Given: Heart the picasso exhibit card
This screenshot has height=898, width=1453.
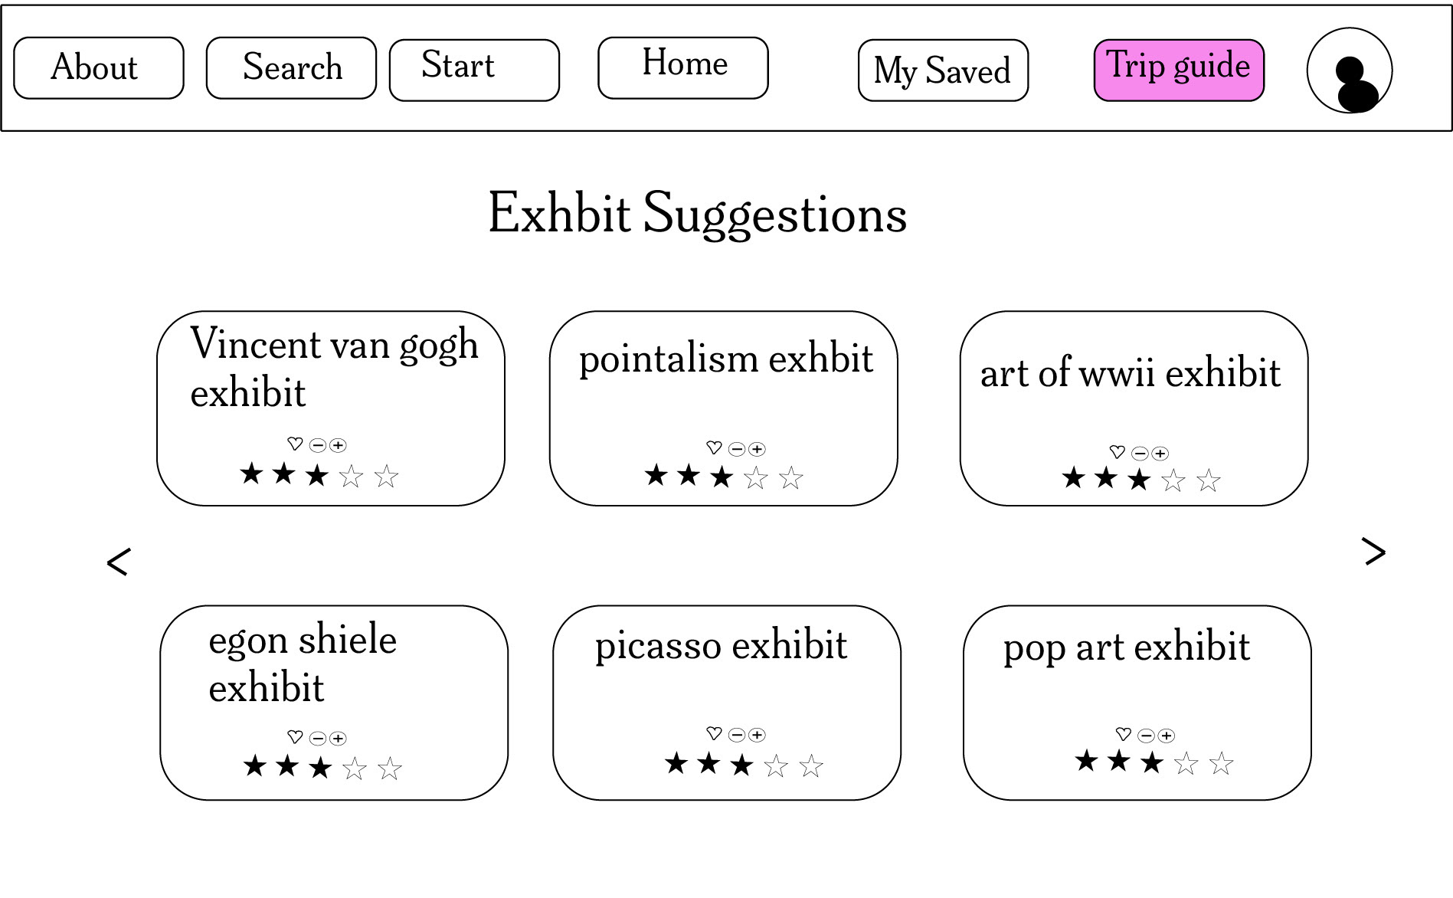Looking at the screenshot, I should tap(714, 733).
